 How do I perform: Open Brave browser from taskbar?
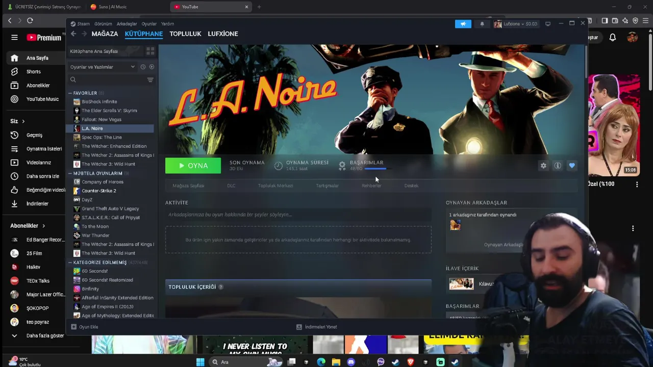(x=411, y=362)
